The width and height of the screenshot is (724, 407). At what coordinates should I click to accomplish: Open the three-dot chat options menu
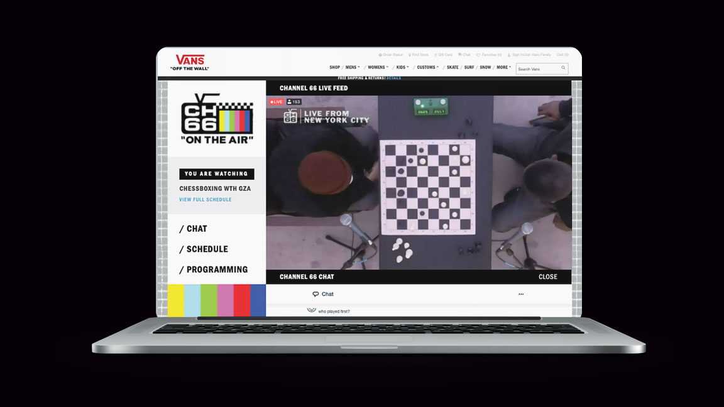pyautogui.click(x=521, y=294)
